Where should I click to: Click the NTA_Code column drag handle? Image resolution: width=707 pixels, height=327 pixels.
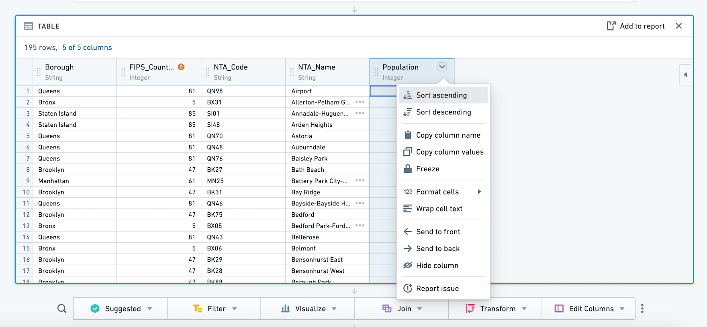(208, 72)
